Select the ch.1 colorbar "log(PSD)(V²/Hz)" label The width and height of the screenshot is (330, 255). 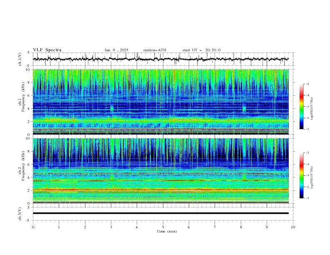tap(312, 108)
